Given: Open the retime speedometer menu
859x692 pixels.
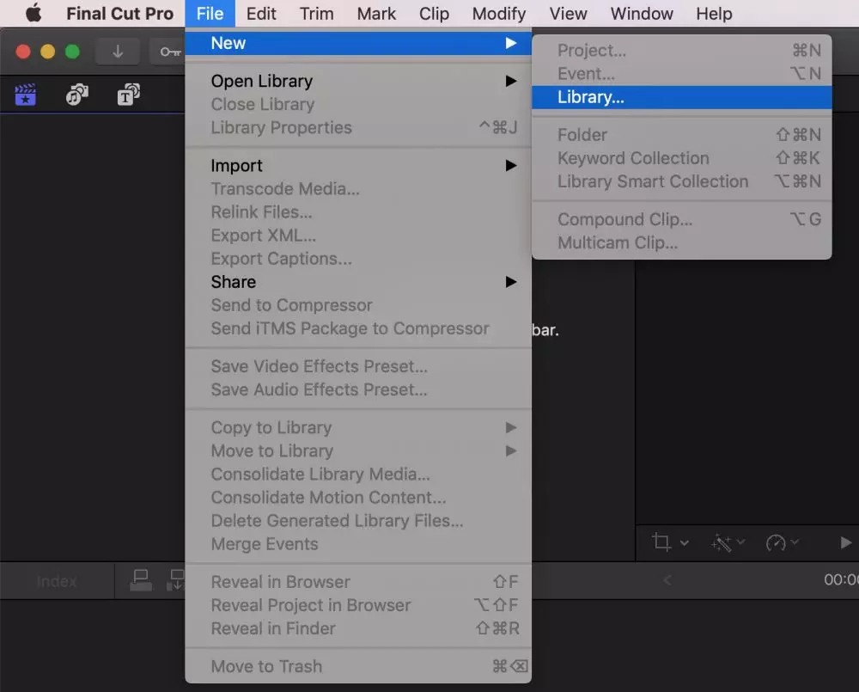Looking at the screenshot, I should (776, 542).
